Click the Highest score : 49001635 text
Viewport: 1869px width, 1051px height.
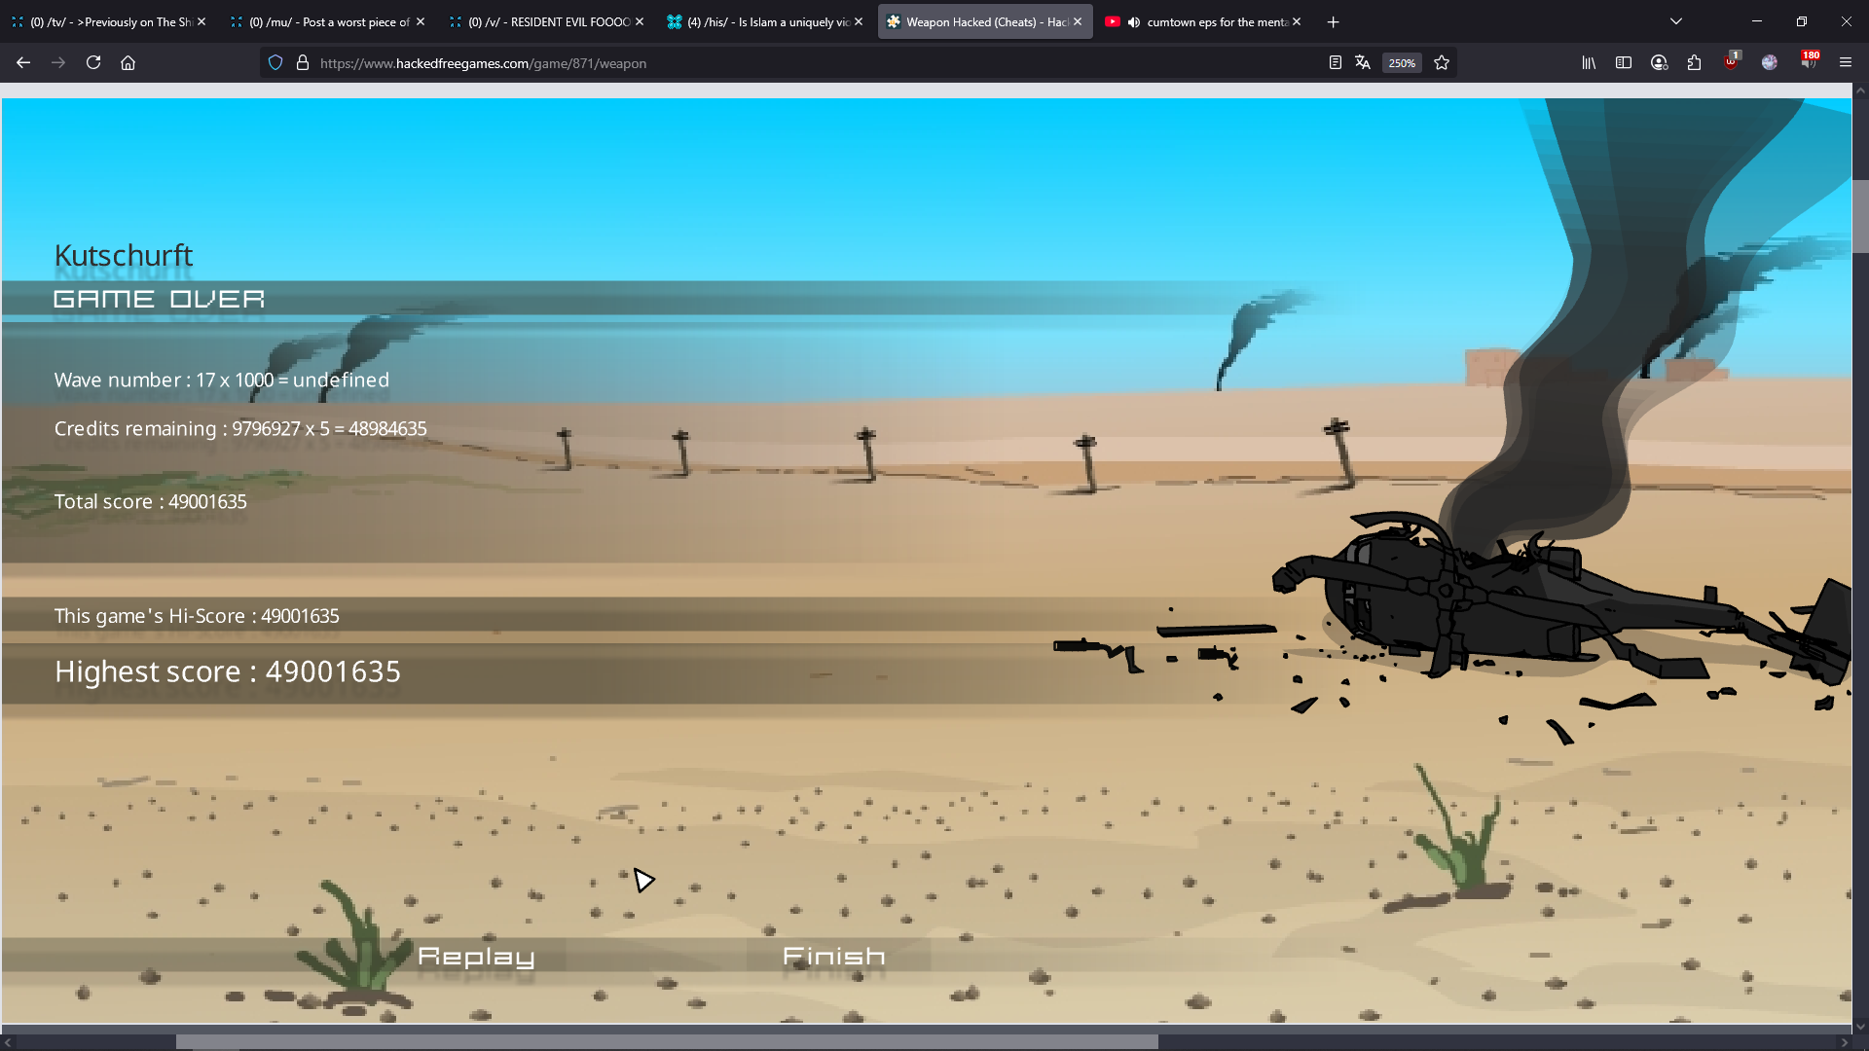[228, 671]
